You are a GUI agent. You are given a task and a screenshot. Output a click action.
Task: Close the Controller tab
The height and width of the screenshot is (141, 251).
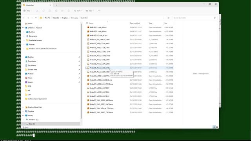pos(50,5)
